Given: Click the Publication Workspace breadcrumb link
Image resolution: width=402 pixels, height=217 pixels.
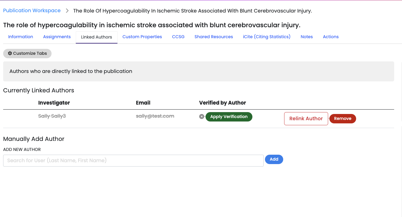Looking at the screenshot, I should tap(32, 11).
